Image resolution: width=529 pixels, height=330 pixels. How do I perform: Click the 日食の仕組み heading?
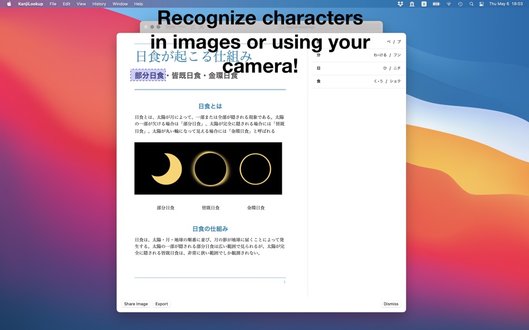(x=210, y=229)
